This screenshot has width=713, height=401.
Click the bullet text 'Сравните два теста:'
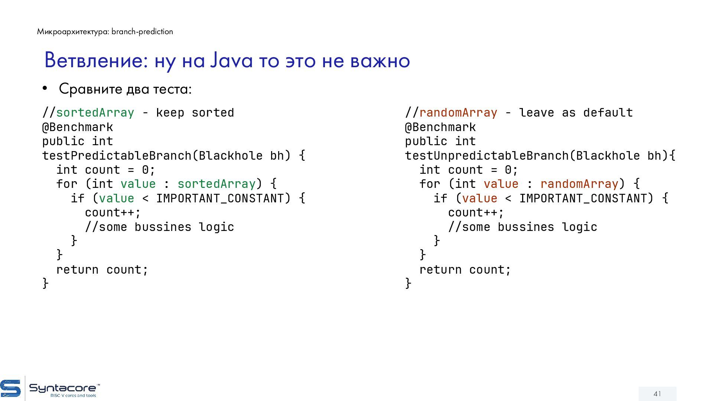[125, 89]
